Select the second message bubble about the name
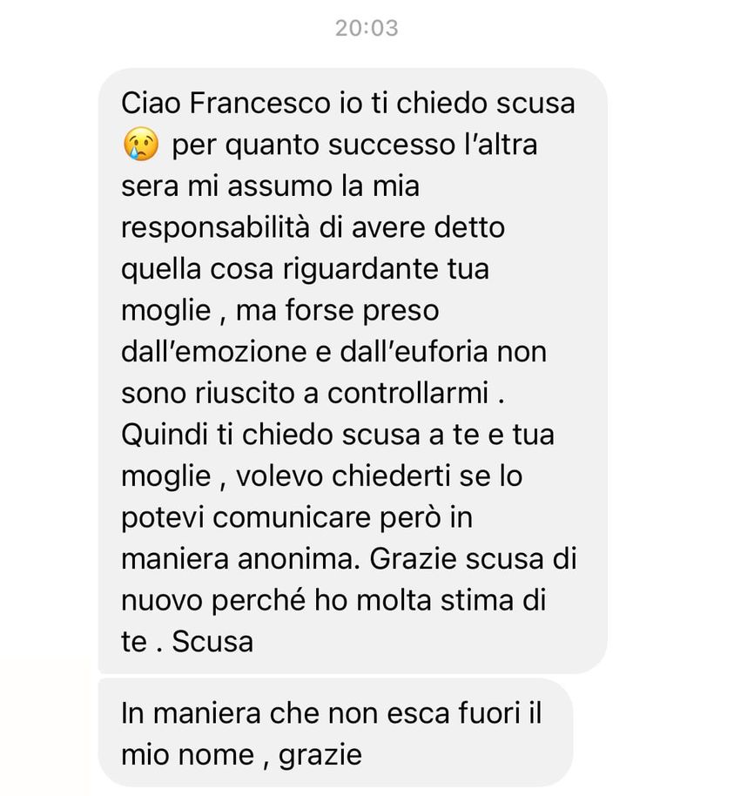This screenshot has height=796, width=734. pyautogui.click(x=335, y=732)
